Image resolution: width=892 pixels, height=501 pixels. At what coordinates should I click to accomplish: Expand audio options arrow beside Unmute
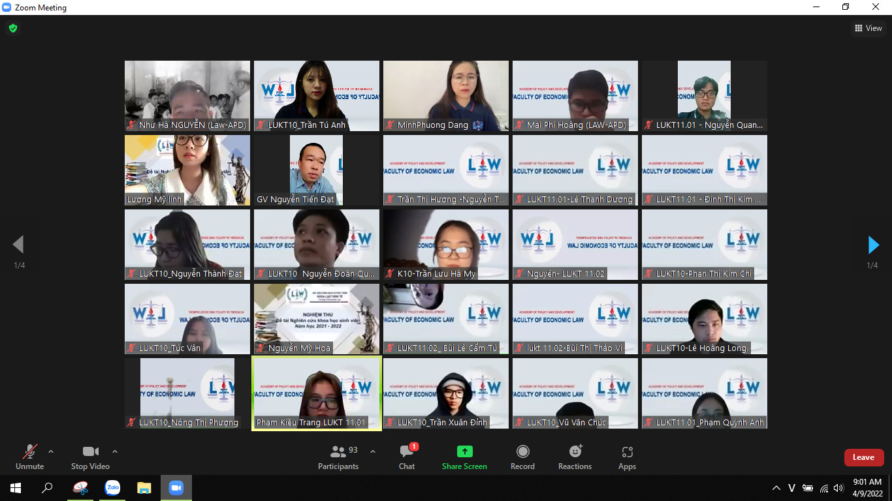click(51, 451)
